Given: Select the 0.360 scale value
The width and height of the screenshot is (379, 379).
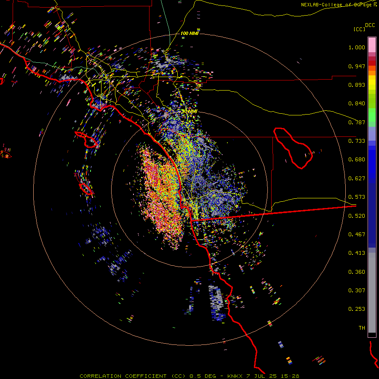Looking at the screenshot, I should point(357,272).
